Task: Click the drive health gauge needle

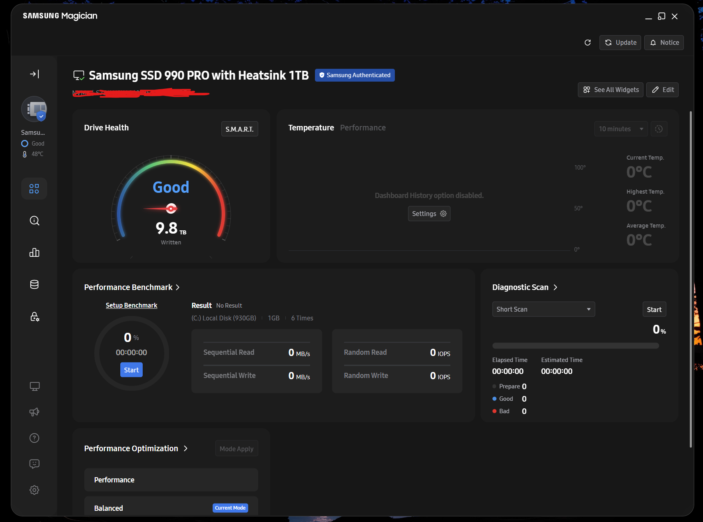Action: click(x=160, y=208)
